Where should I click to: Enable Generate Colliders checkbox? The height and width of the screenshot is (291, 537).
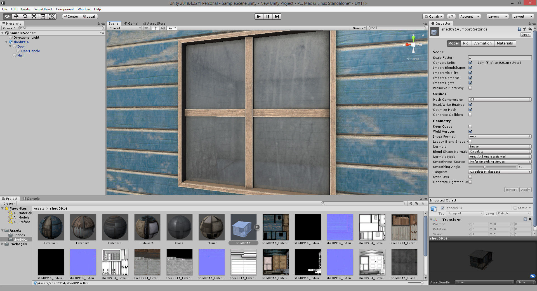coord(470,115)
